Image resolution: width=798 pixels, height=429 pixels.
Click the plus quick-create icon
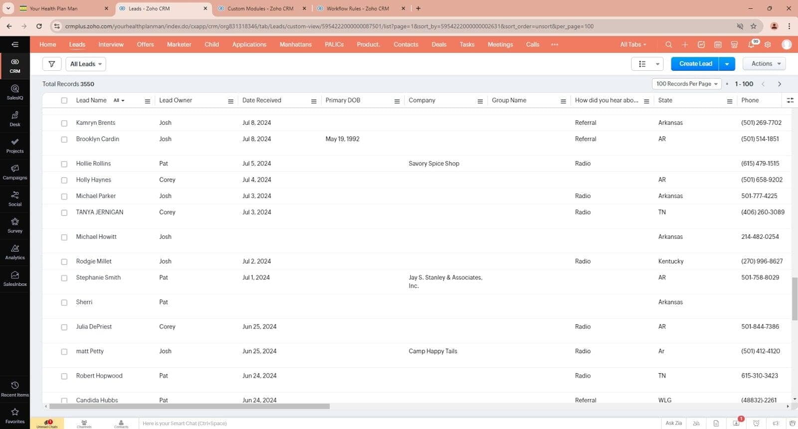click(x=685, y=44)
